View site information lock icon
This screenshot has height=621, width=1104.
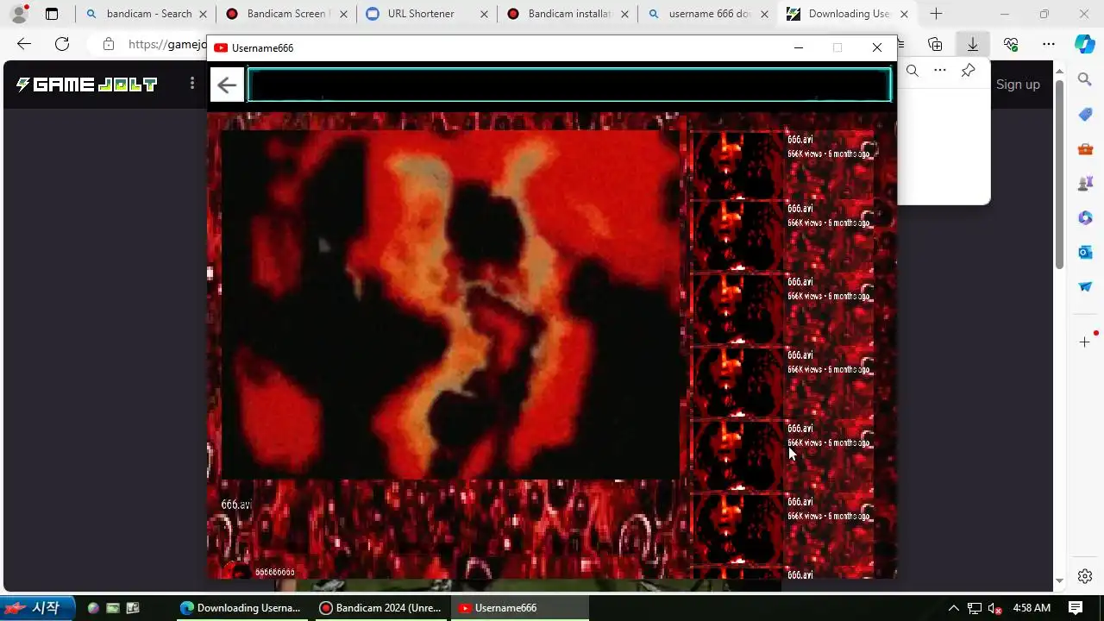(x=108, y=44)
